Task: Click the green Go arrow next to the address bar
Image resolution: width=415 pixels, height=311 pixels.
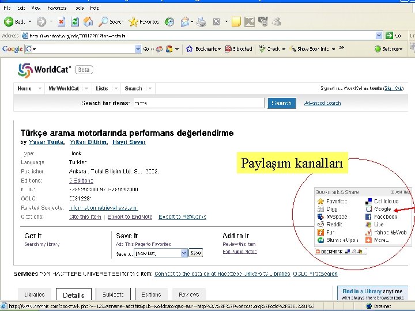Action: [389, 36]
